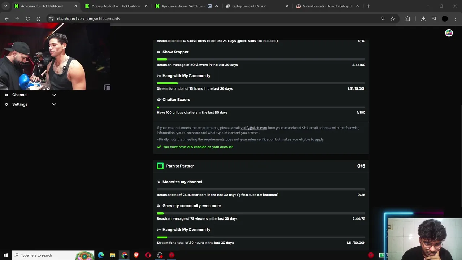Open the zoom magnifier in address bar
This screenshot has height=260, width=462.
(383, 19)
